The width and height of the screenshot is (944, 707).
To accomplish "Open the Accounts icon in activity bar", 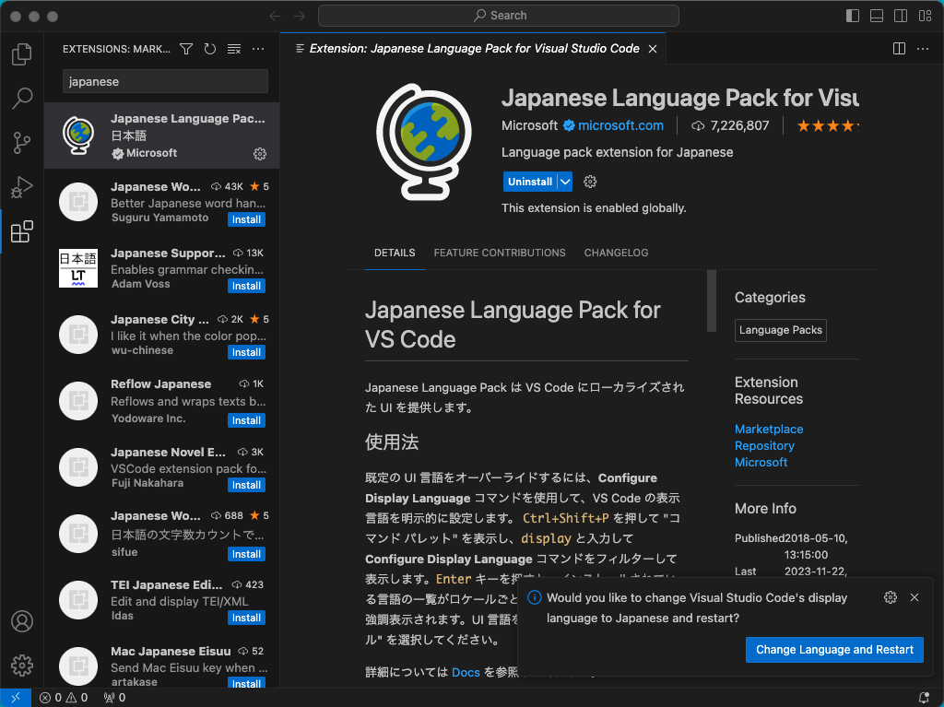I will [21, 621].
